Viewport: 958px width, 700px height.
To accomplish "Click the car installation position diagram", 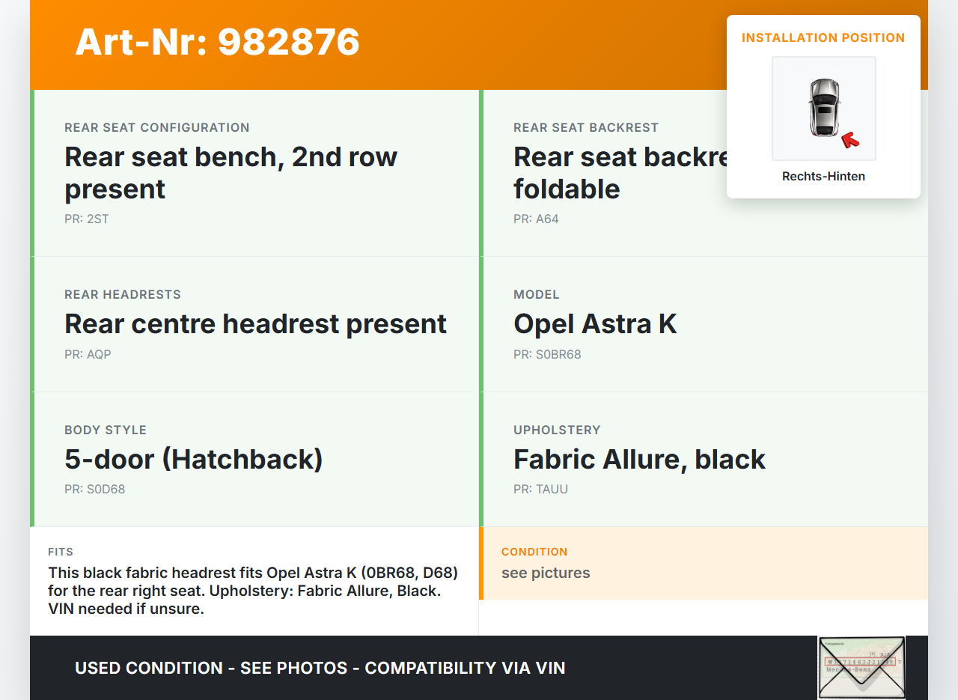I will pyautogui.click(x=823, y=108).
